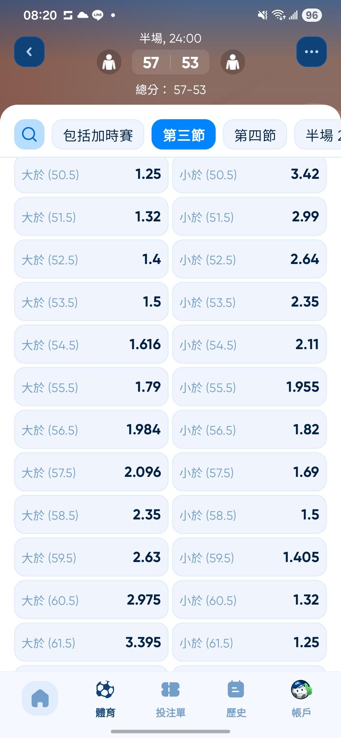The image size is (341, 738).
Task: Tap the left team avatar icon
Action: (109, 62)
